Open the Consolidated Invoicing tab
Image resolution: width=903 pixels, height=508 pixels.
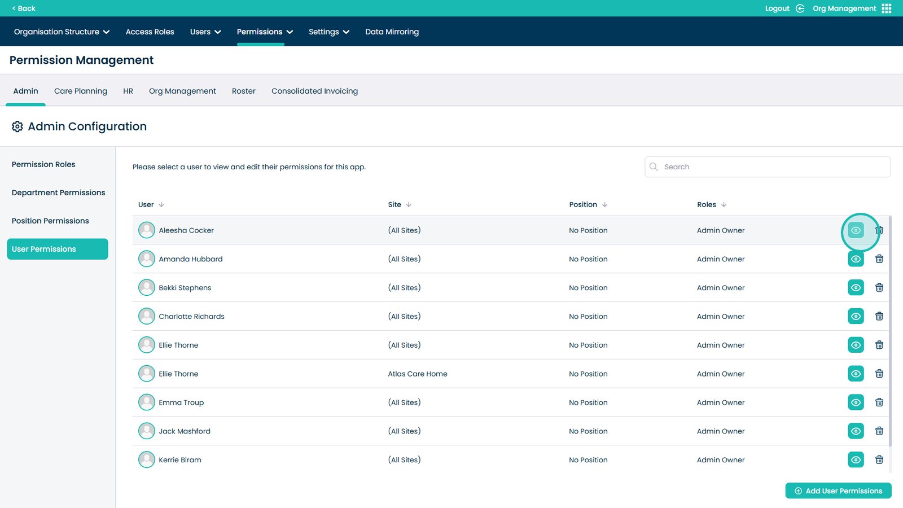point(314,91)
